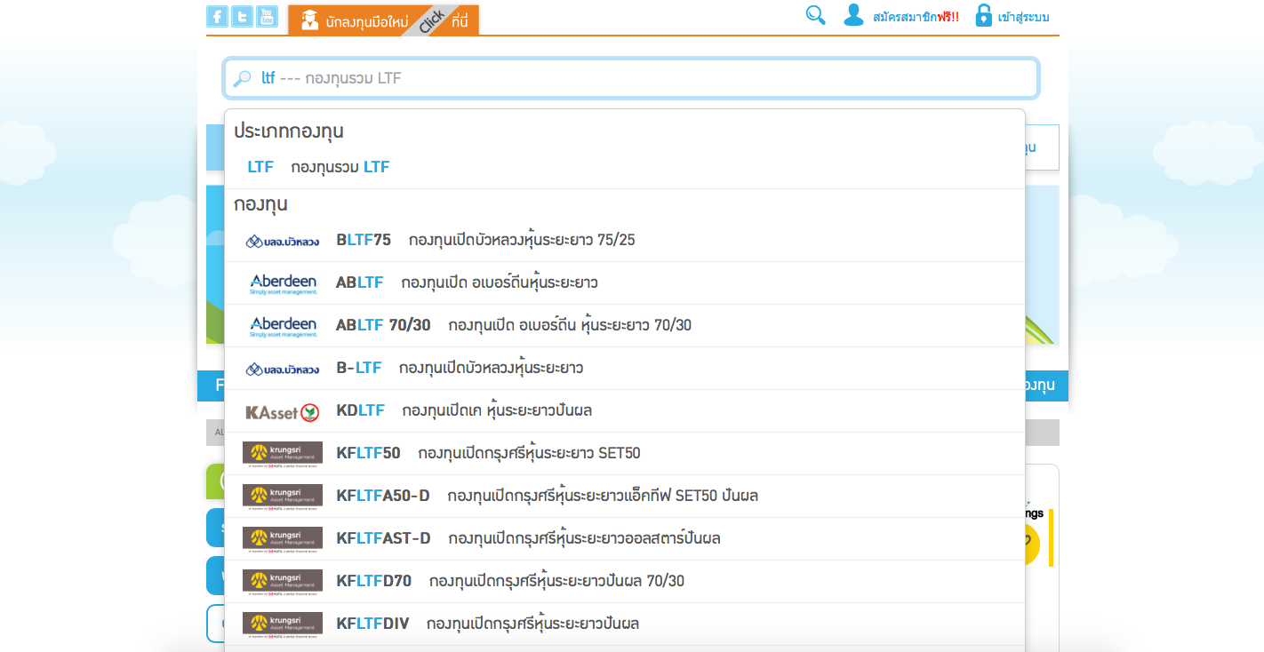Select the KFLTFAST-D fund suggestion
The image size is (1264, 652).
[x=624, y=538]
